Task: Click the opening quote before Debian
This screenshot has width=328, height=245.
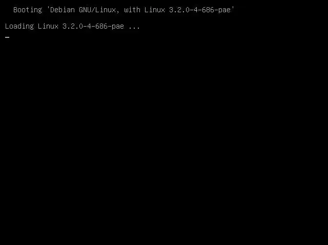Action: 48,8
